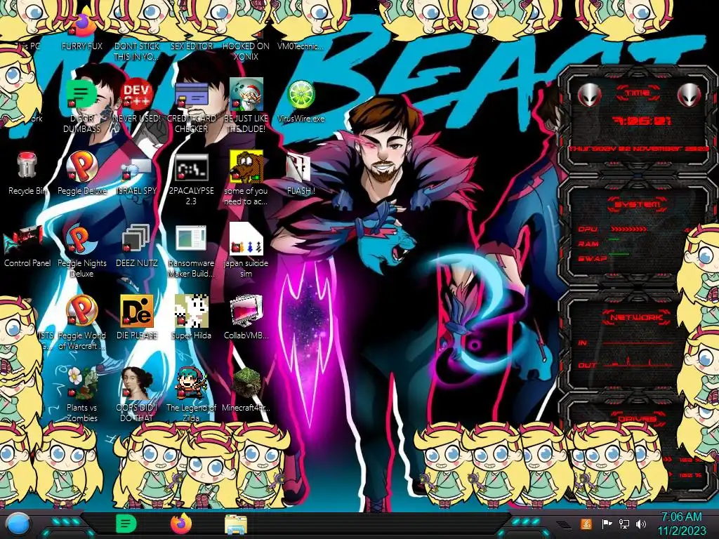Click the DRIVES widget header
The image size is (719, 539).
(x=637, y=419)
